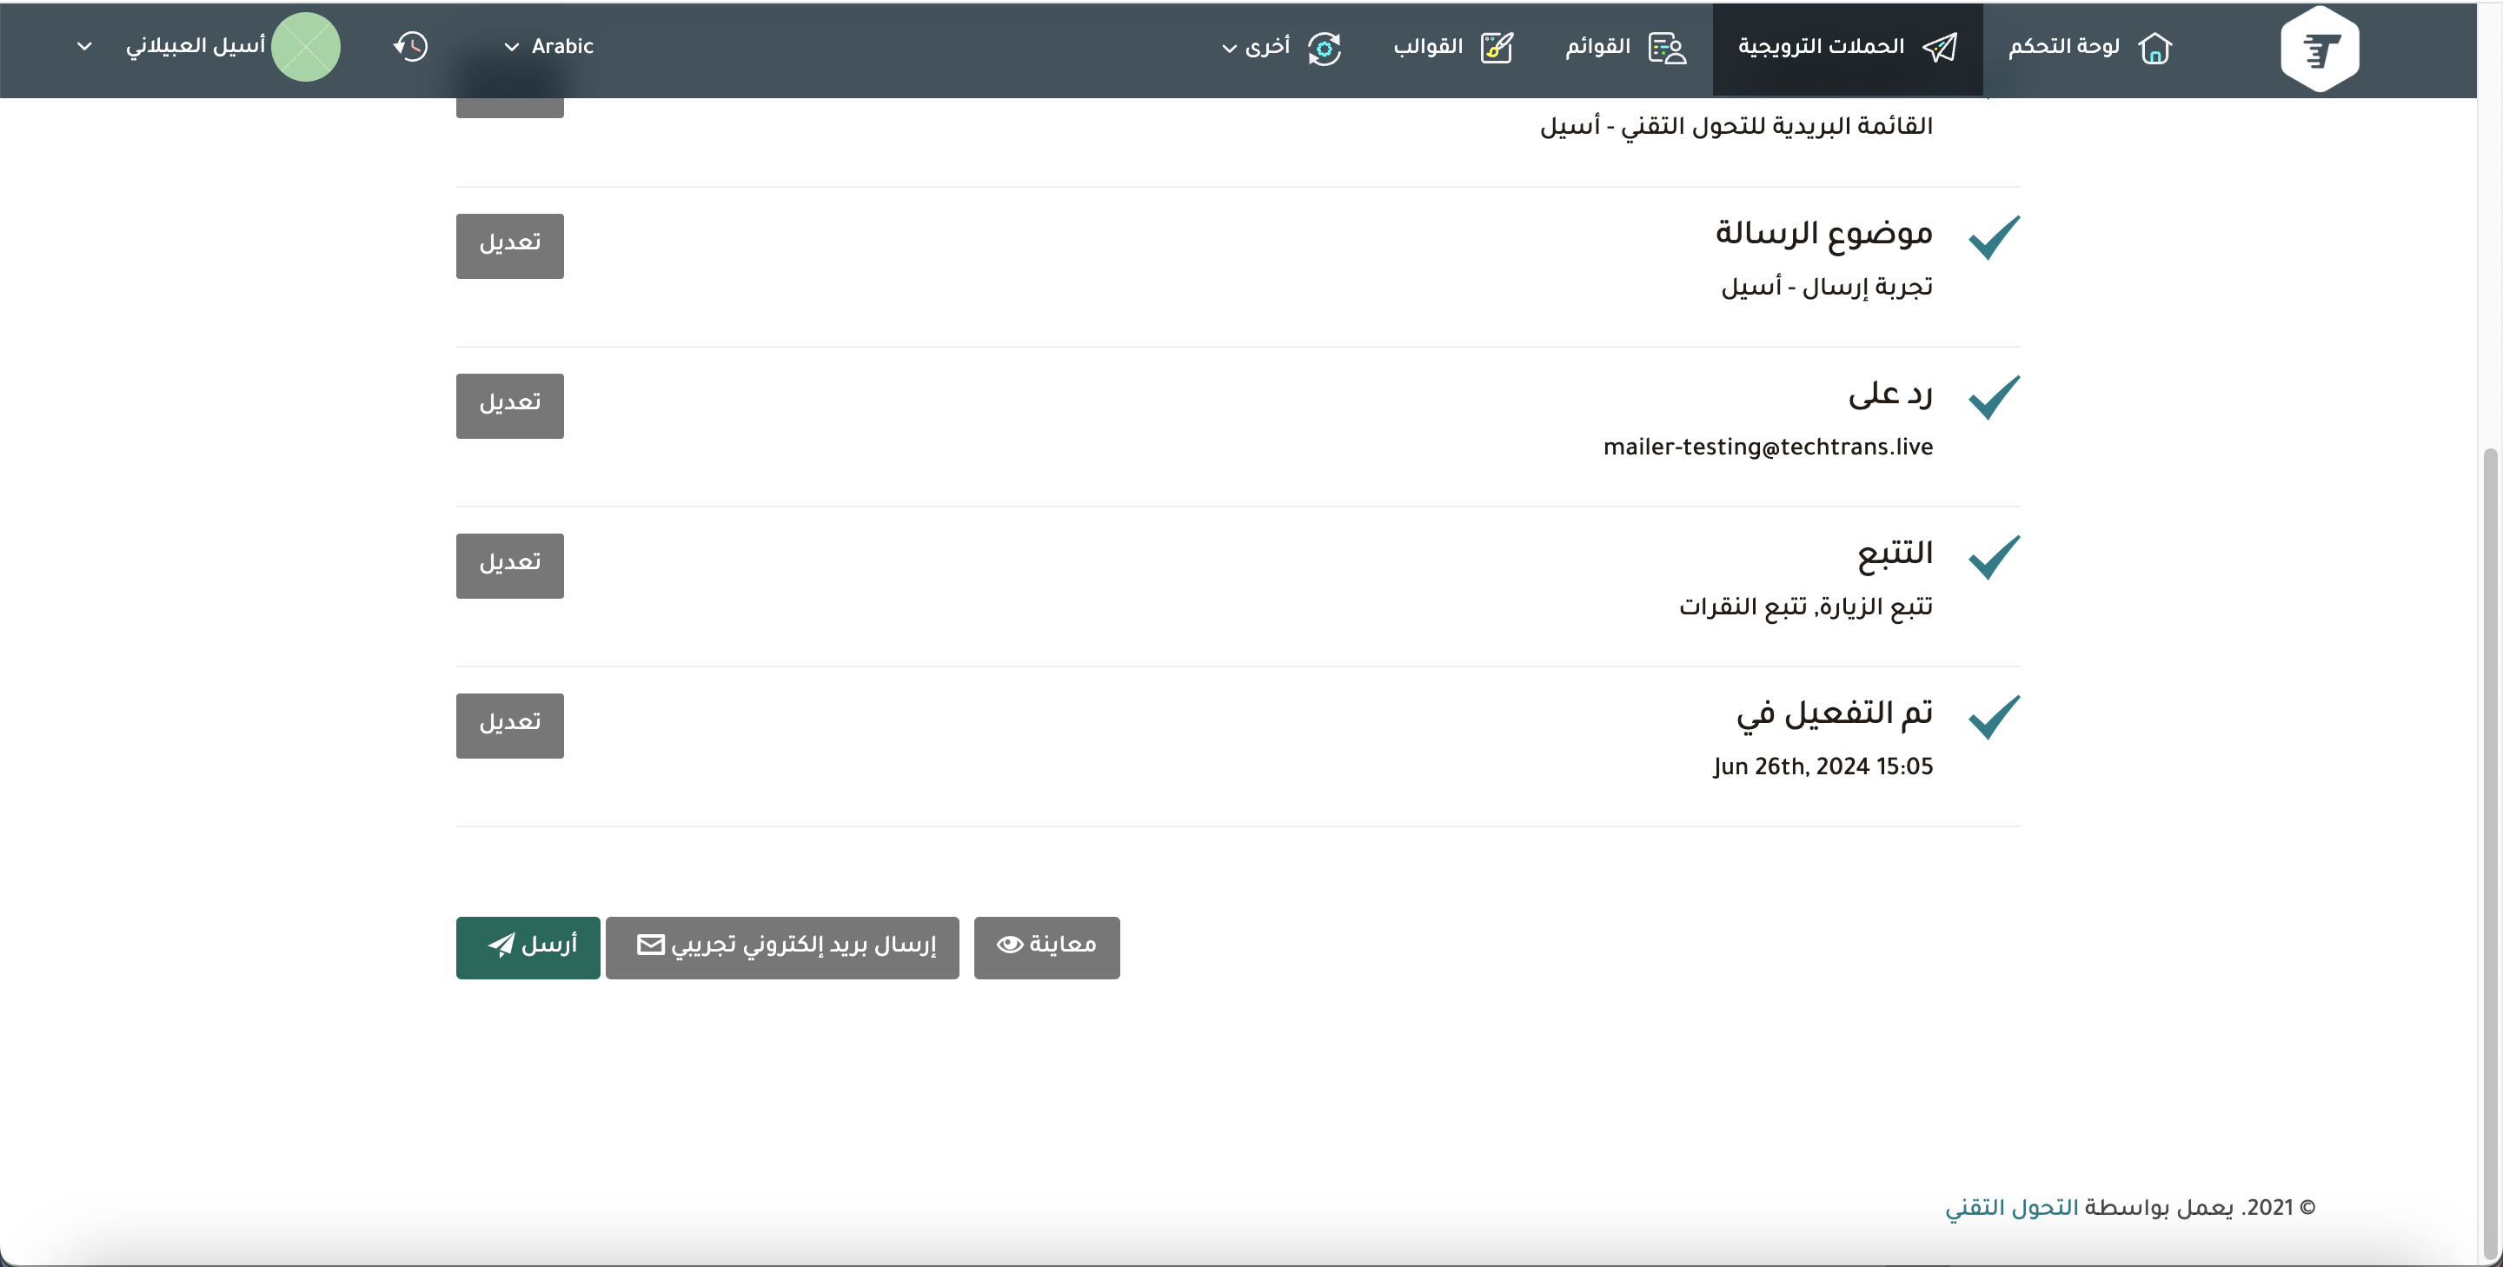The width and height of the screenshot is (2503, 1267).
Task: Click the templates pencil icon beside القوالب
Action: (1497, 48)
